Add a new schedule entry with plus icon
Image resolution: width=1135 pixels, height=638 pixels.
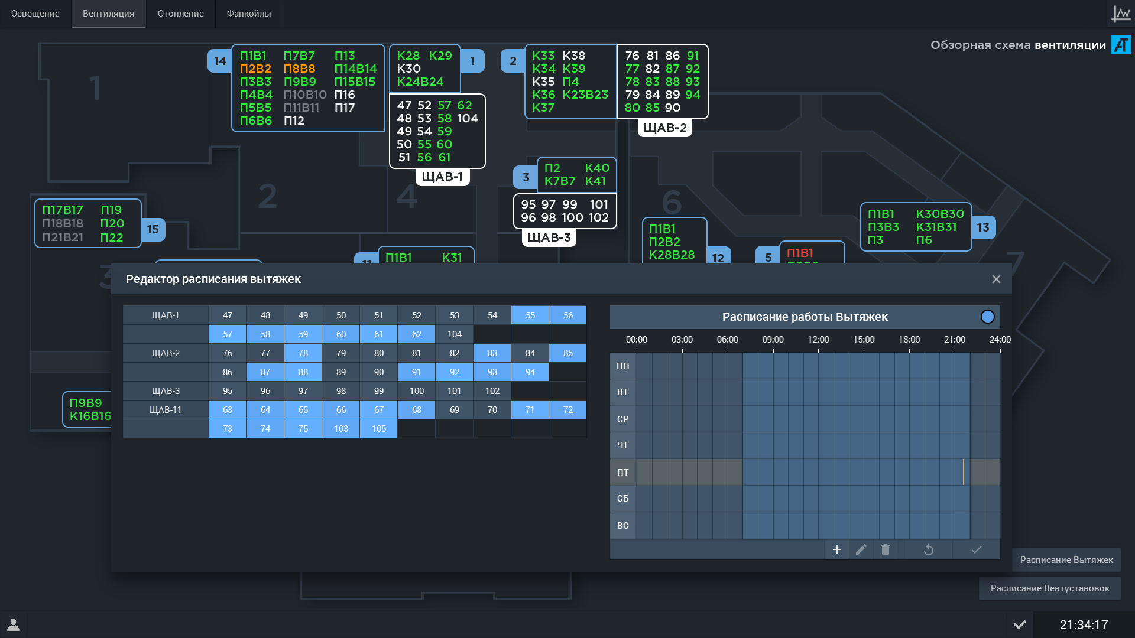click(x=836, y=549)
